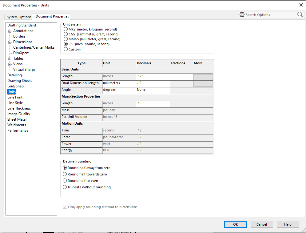Click the More button for Length row
306x233 pixels.
click(x=203, y=77)
